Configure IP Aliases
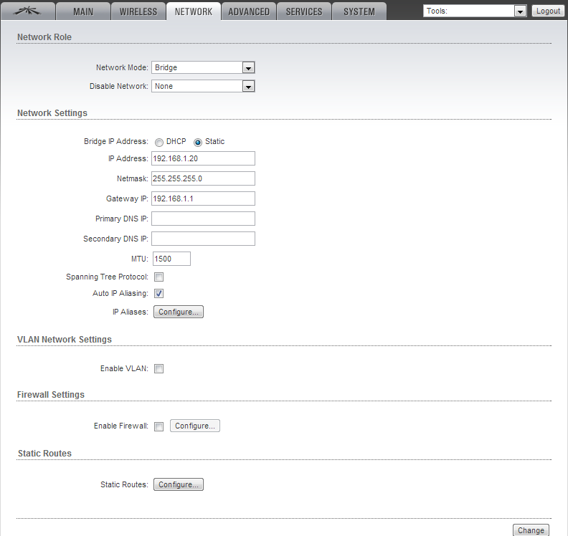Image resolution: width=568 pixels, height=536 pixels. click(x=179, y=312)
